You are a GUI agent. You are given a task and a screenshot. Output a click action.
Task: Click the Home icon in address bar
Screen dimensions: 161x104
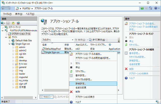151,8
